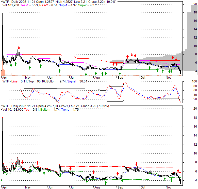Click the November red sell arrow, lower chart
The height and width of the screenshot is (189, 198).
[178, 170]
